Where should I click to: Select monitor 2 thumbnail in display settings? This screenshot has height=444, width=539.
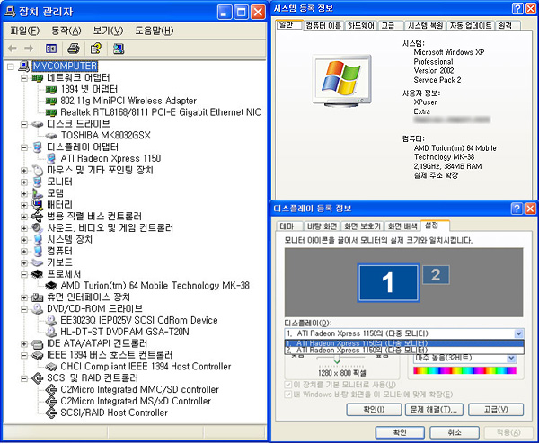tap(436, 275)
